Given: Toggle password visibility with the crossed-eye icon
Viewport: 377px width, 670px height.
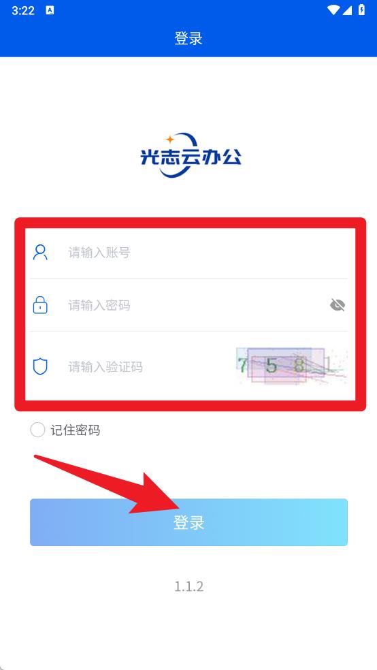Looking at the screenshot, I should point(338,305).
